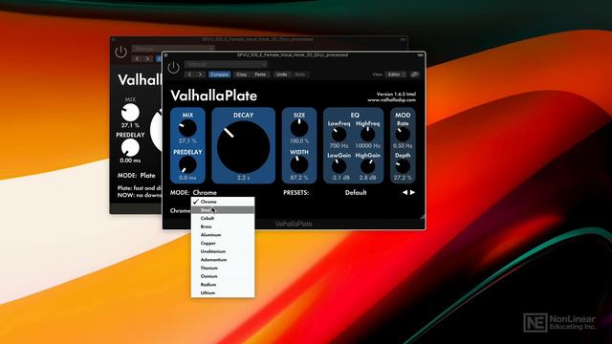Screen dimensions: 612x344
Task: Click PREDELAY knob in background Valhalla window
Action: point(130,148)
